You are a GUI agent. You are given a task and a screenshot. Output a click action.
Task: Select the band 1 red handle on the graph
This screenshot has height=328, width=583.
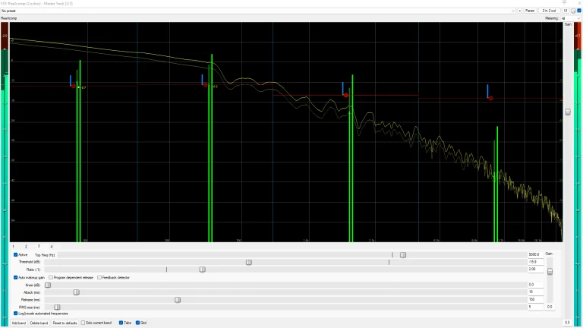tap(73, 86)
